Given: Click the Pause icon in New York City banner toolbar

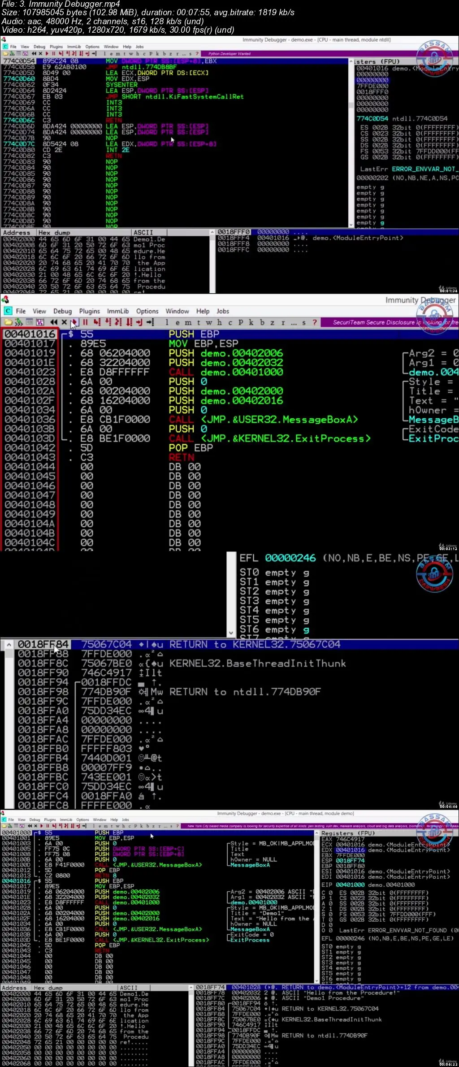Looking at the screenshot, I should pos(48,825).
